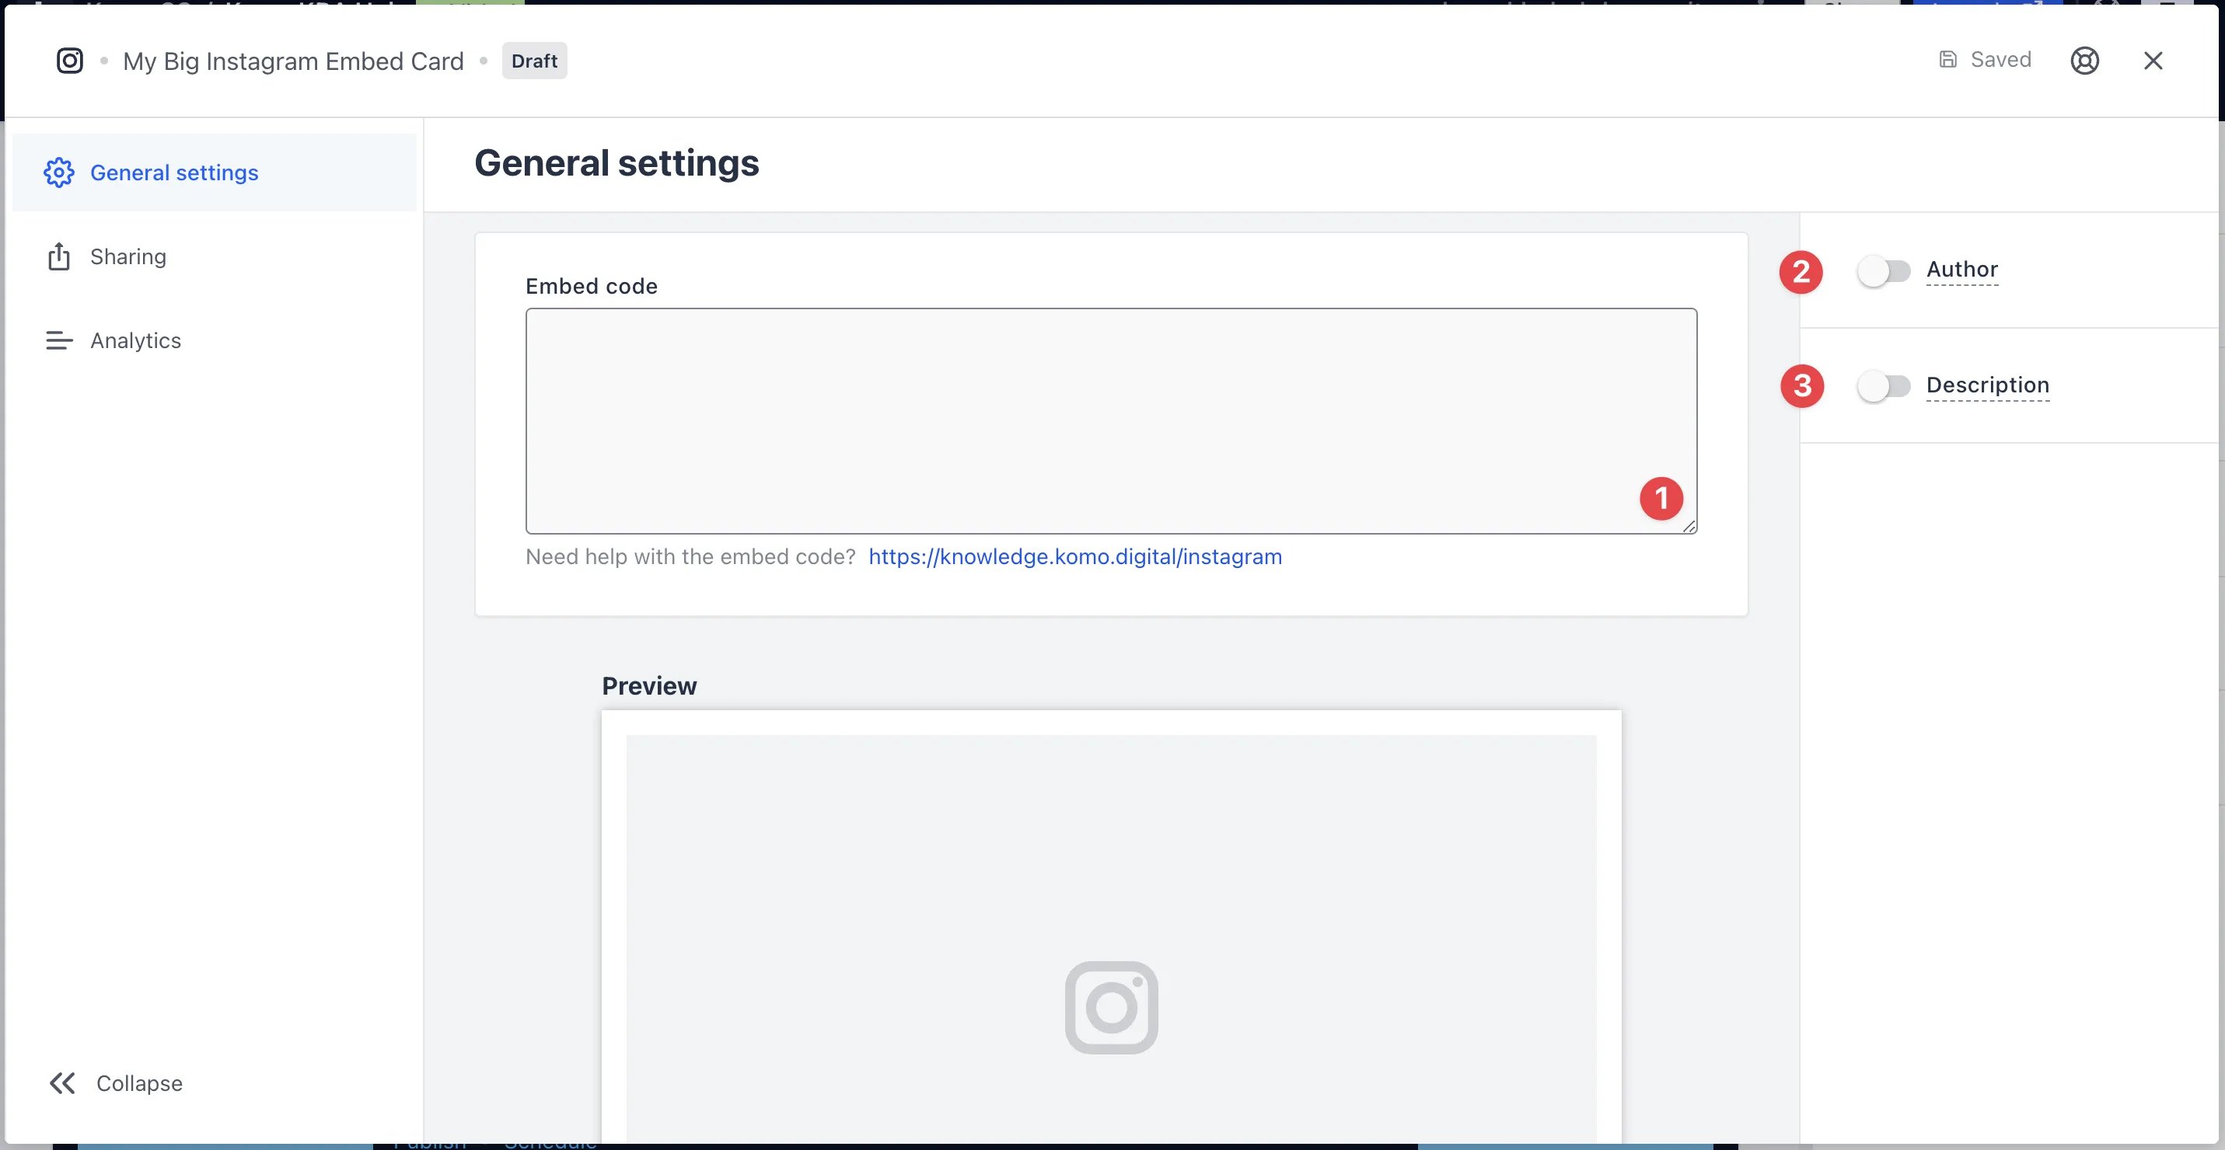This screenshot has height=1150, width=2225.
Task: Open knowledge.komo.digital/instagram help link
Action: click(1075, 557)
